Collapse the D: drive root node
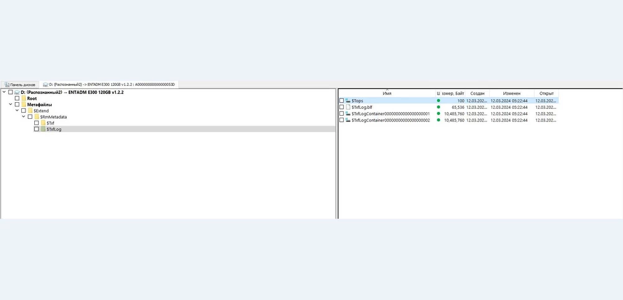 (x=4, y=92)
